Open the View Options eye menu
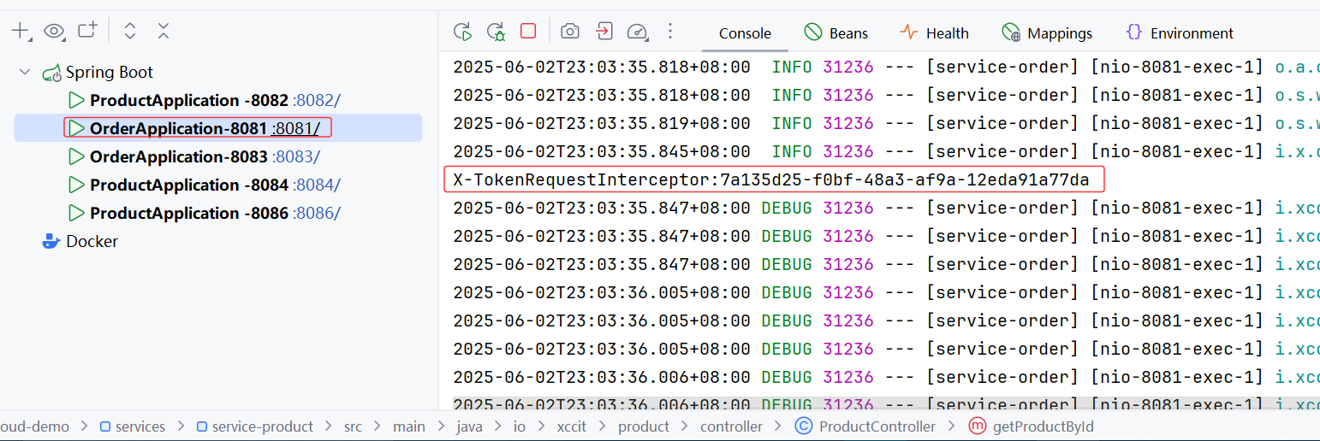The width and height of the screenshot is (1320, 441). pos(54,32)
